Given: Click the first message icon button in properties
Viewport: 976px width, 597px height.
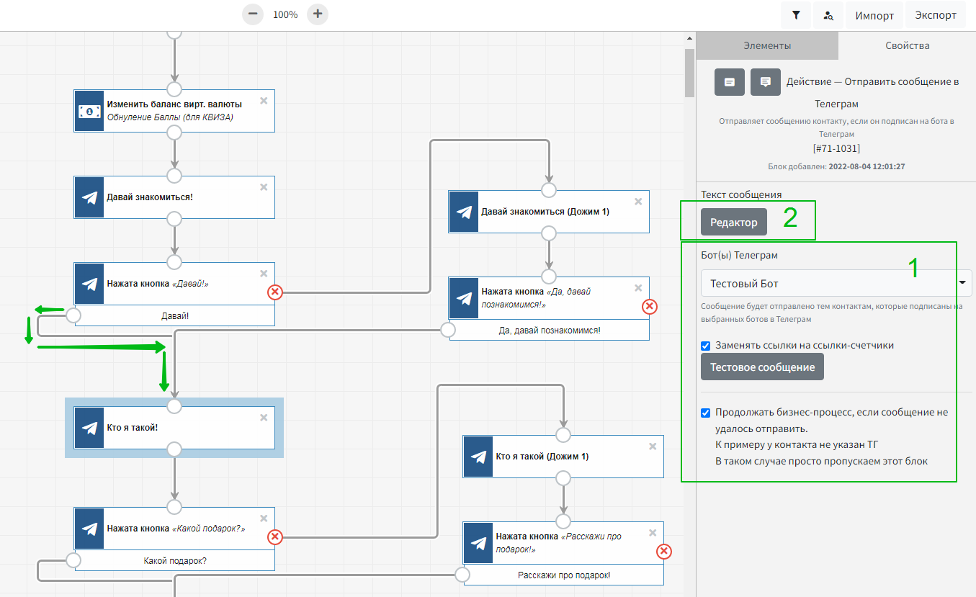Looking at the screenshot, I should [x=730, y=82].
